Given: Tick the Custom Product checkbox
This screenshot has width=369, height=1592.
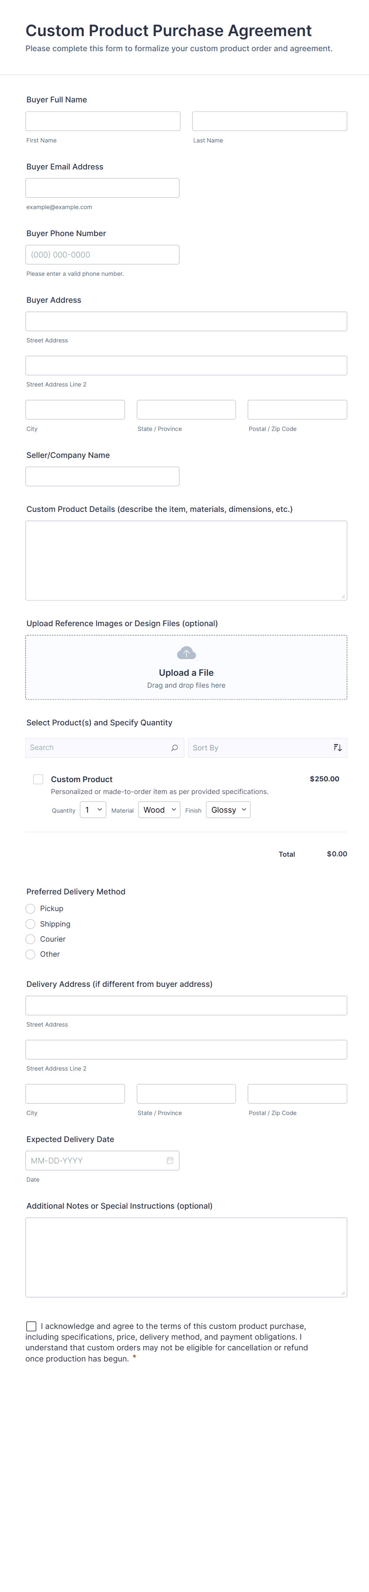Looking at the screenshot, I should [38, 779].
